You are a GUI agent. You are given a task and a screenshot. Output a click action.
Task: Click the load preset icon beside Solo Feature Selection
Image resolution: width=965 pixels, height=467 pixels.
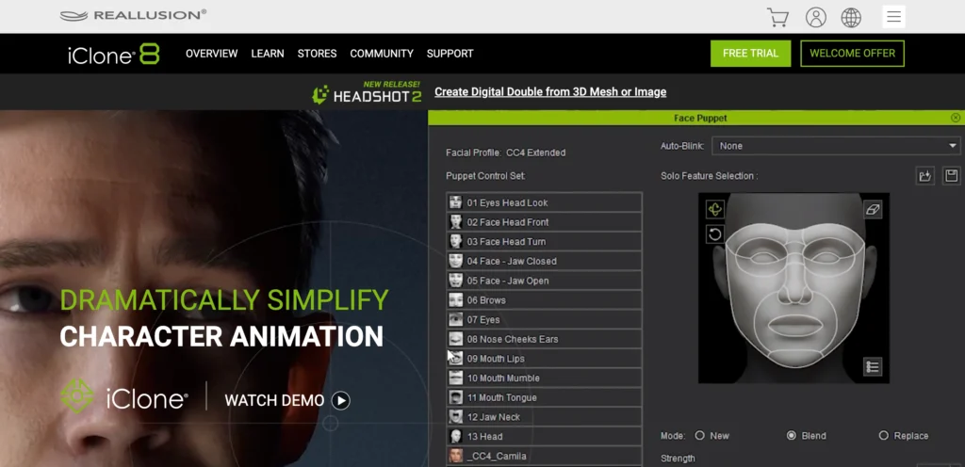click(924, 176)
